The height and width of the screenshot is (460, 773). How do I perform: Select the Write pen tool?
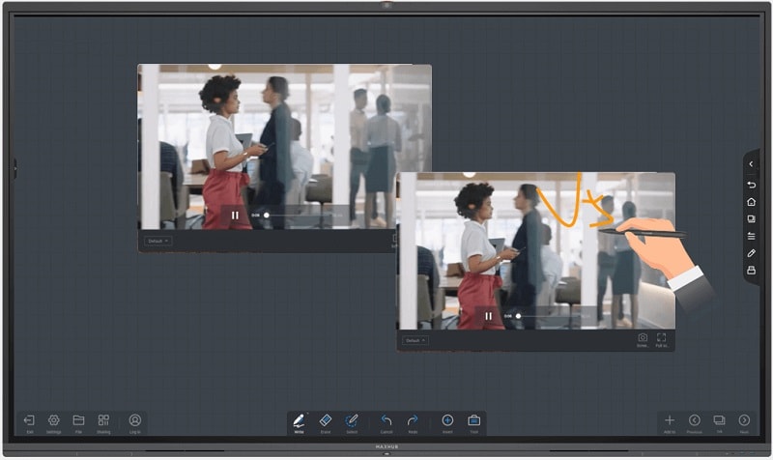pyautogui.click(x=299, y=420)
